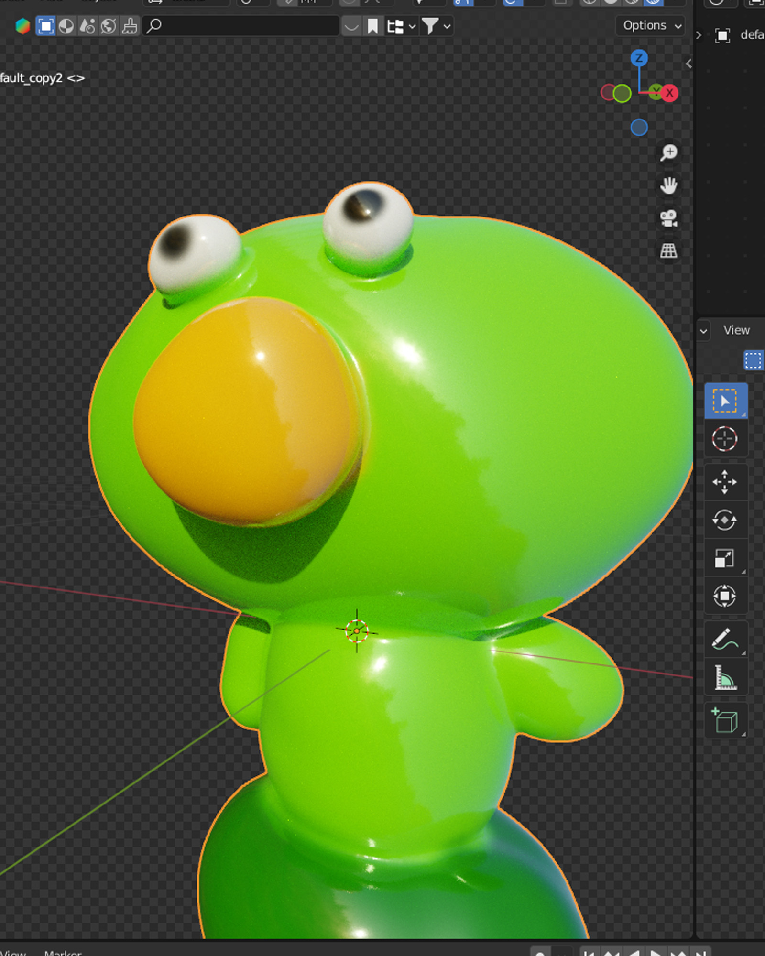The height and width of the screenshot is (956, 765).
Task: Open the funnel filter dropdown
Action: coord(436,26)
